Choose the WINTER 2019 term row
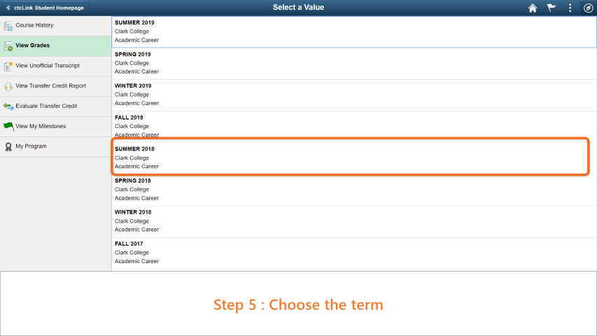This screenshot has width=597, height=336. point(354,95)
